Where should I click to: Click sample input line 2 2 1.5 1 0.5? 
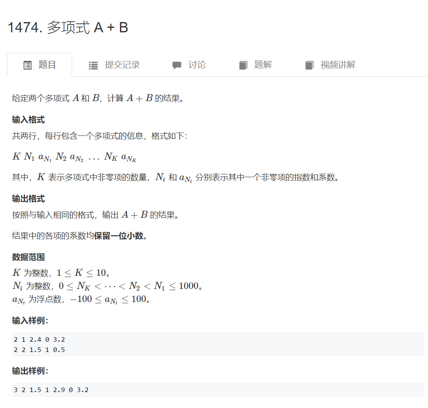tap(39, 349)
